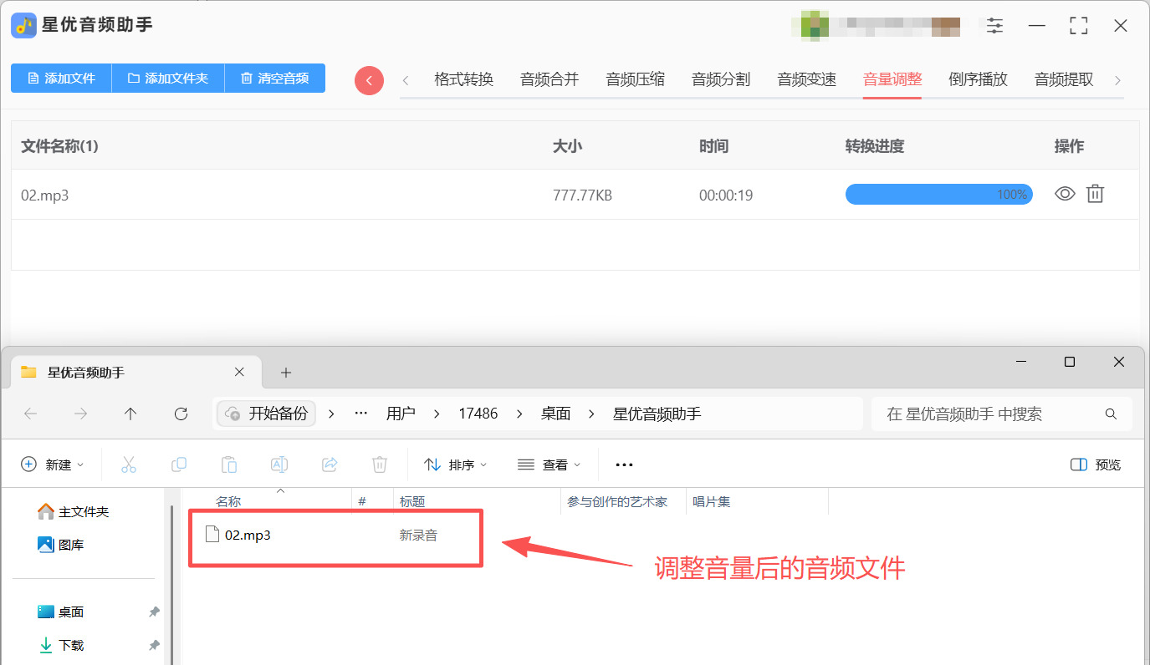Select 02.mp3 in the Explorer file list

(248, 535)
